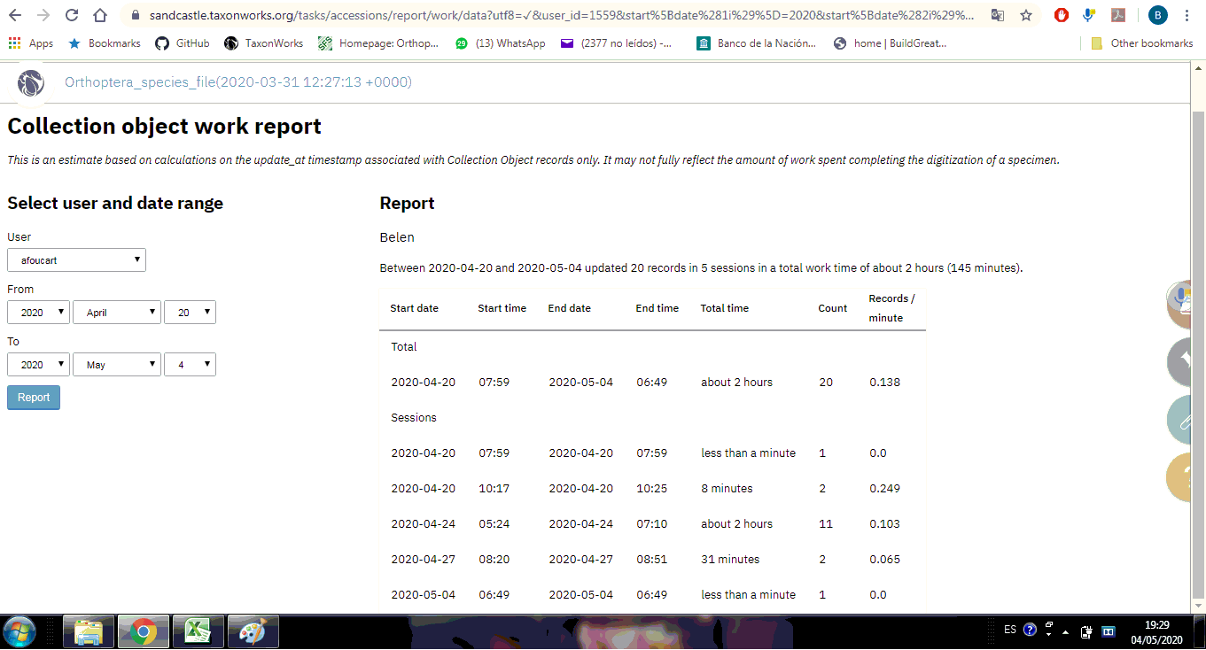
Task: Open Microsoft Excel from the taskbar
Action: (x=198, y=631)
